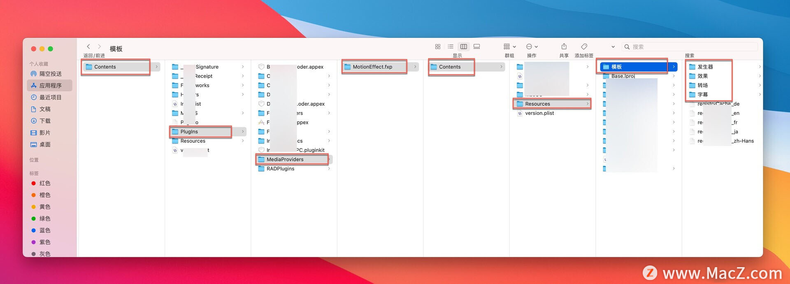The height and width of the screenshot is (284, 790).
Task: Select column view mode
Action: click(464, 47)
